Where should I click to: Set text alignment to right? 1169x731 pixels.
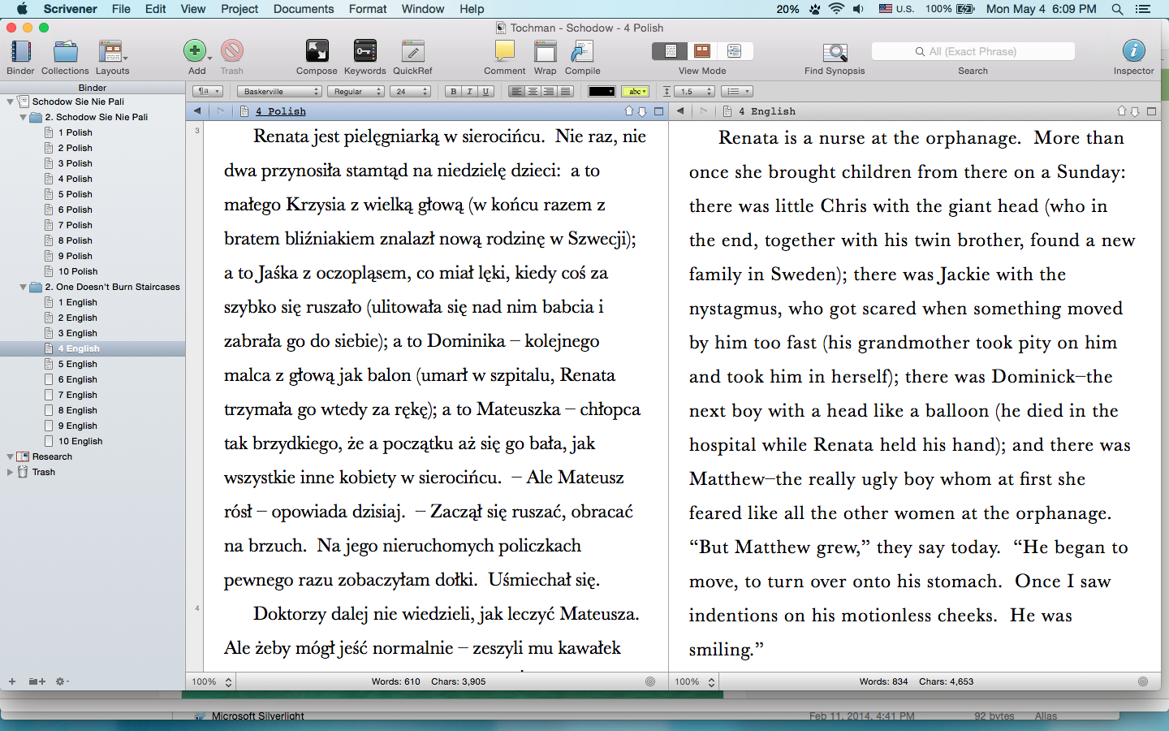point(549,92)
